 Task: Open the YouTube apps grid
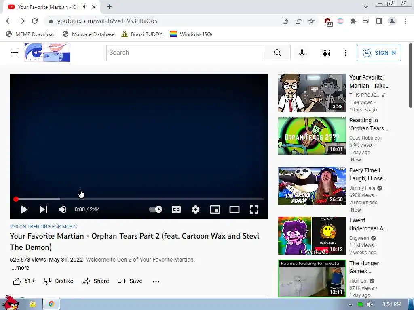tap(326, 53)
